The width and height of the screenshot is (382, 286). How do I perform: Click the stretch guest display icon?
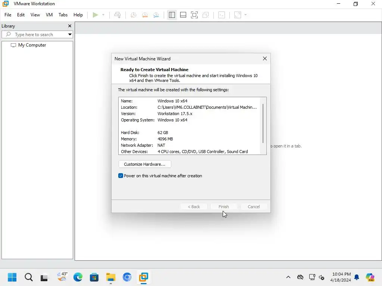click(238, 15)
